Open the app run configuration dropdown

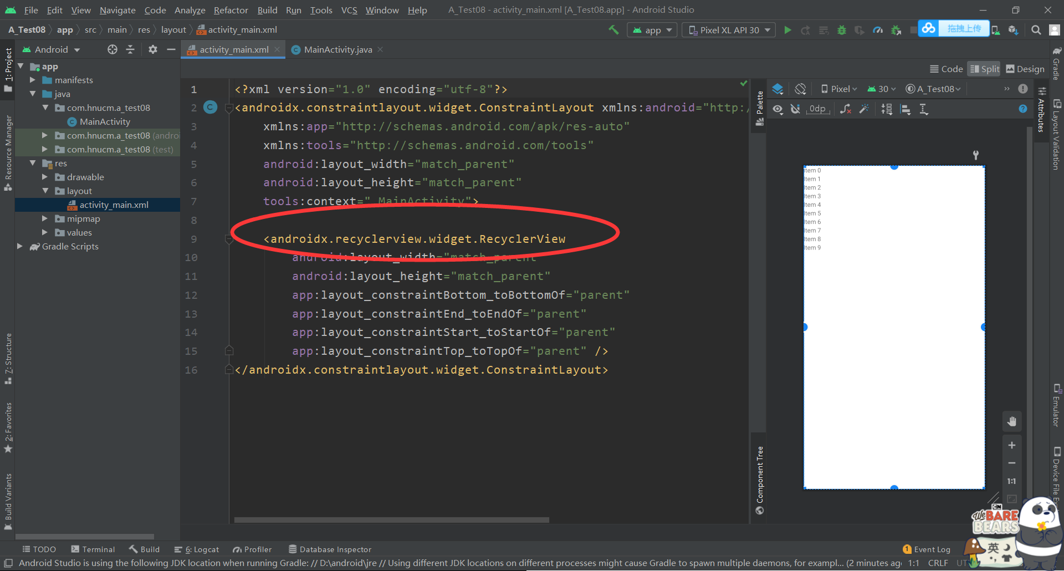[x=652, y=30]
